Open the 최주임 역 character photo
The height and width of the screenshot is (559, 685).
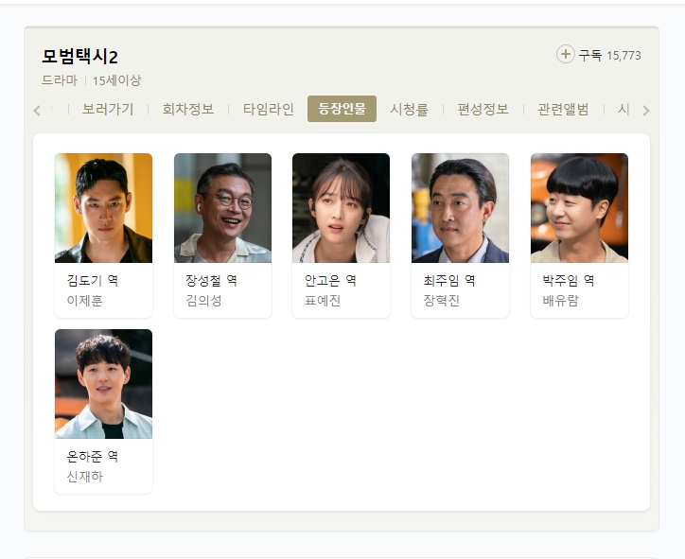click(x=460, y=208)
